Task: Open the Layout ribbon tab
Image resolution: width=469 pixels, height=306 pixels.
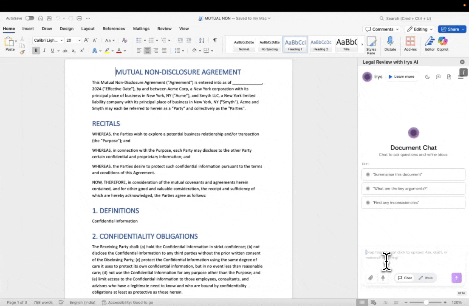Action: pyautogui.click(x=88, y=29)
